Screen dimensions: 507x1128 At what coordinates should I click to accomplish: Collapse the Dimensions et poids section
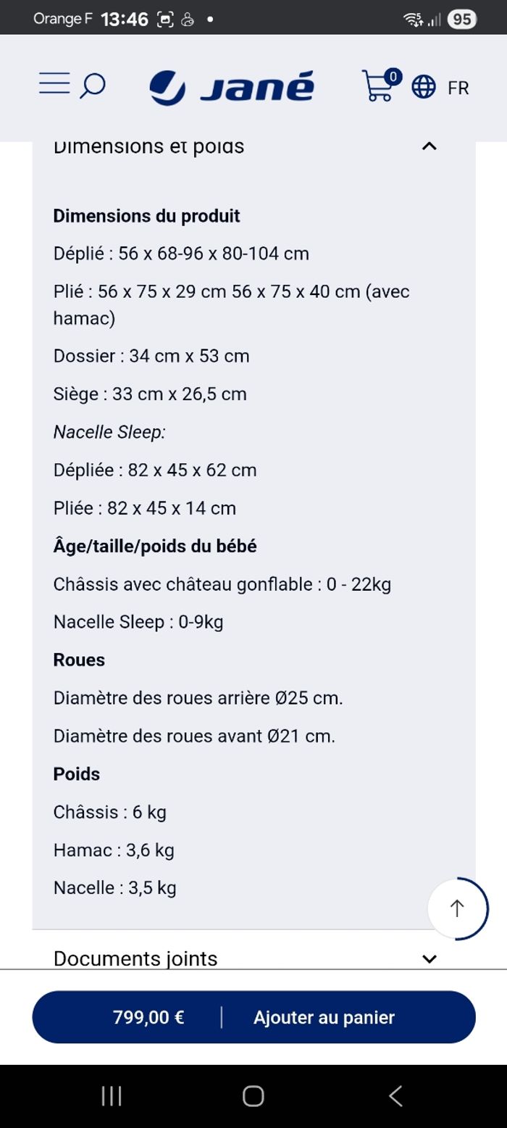(x=429, y=146)
